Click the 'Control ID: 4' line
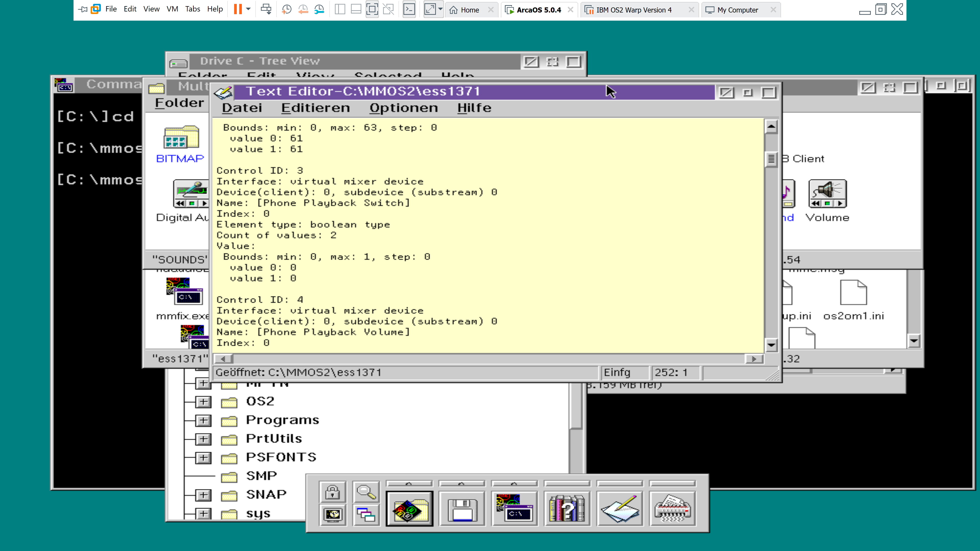The image size is (980, 551). tap(260, 300)
